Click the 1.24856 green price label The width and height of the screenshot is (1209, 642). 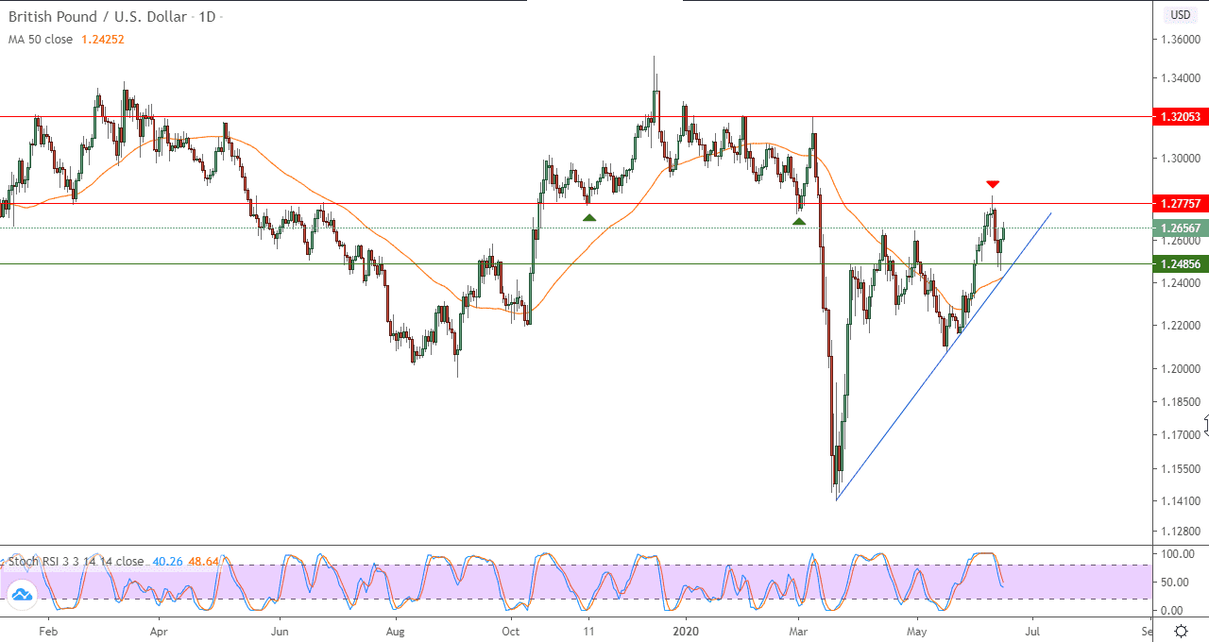click(1180, 264)
